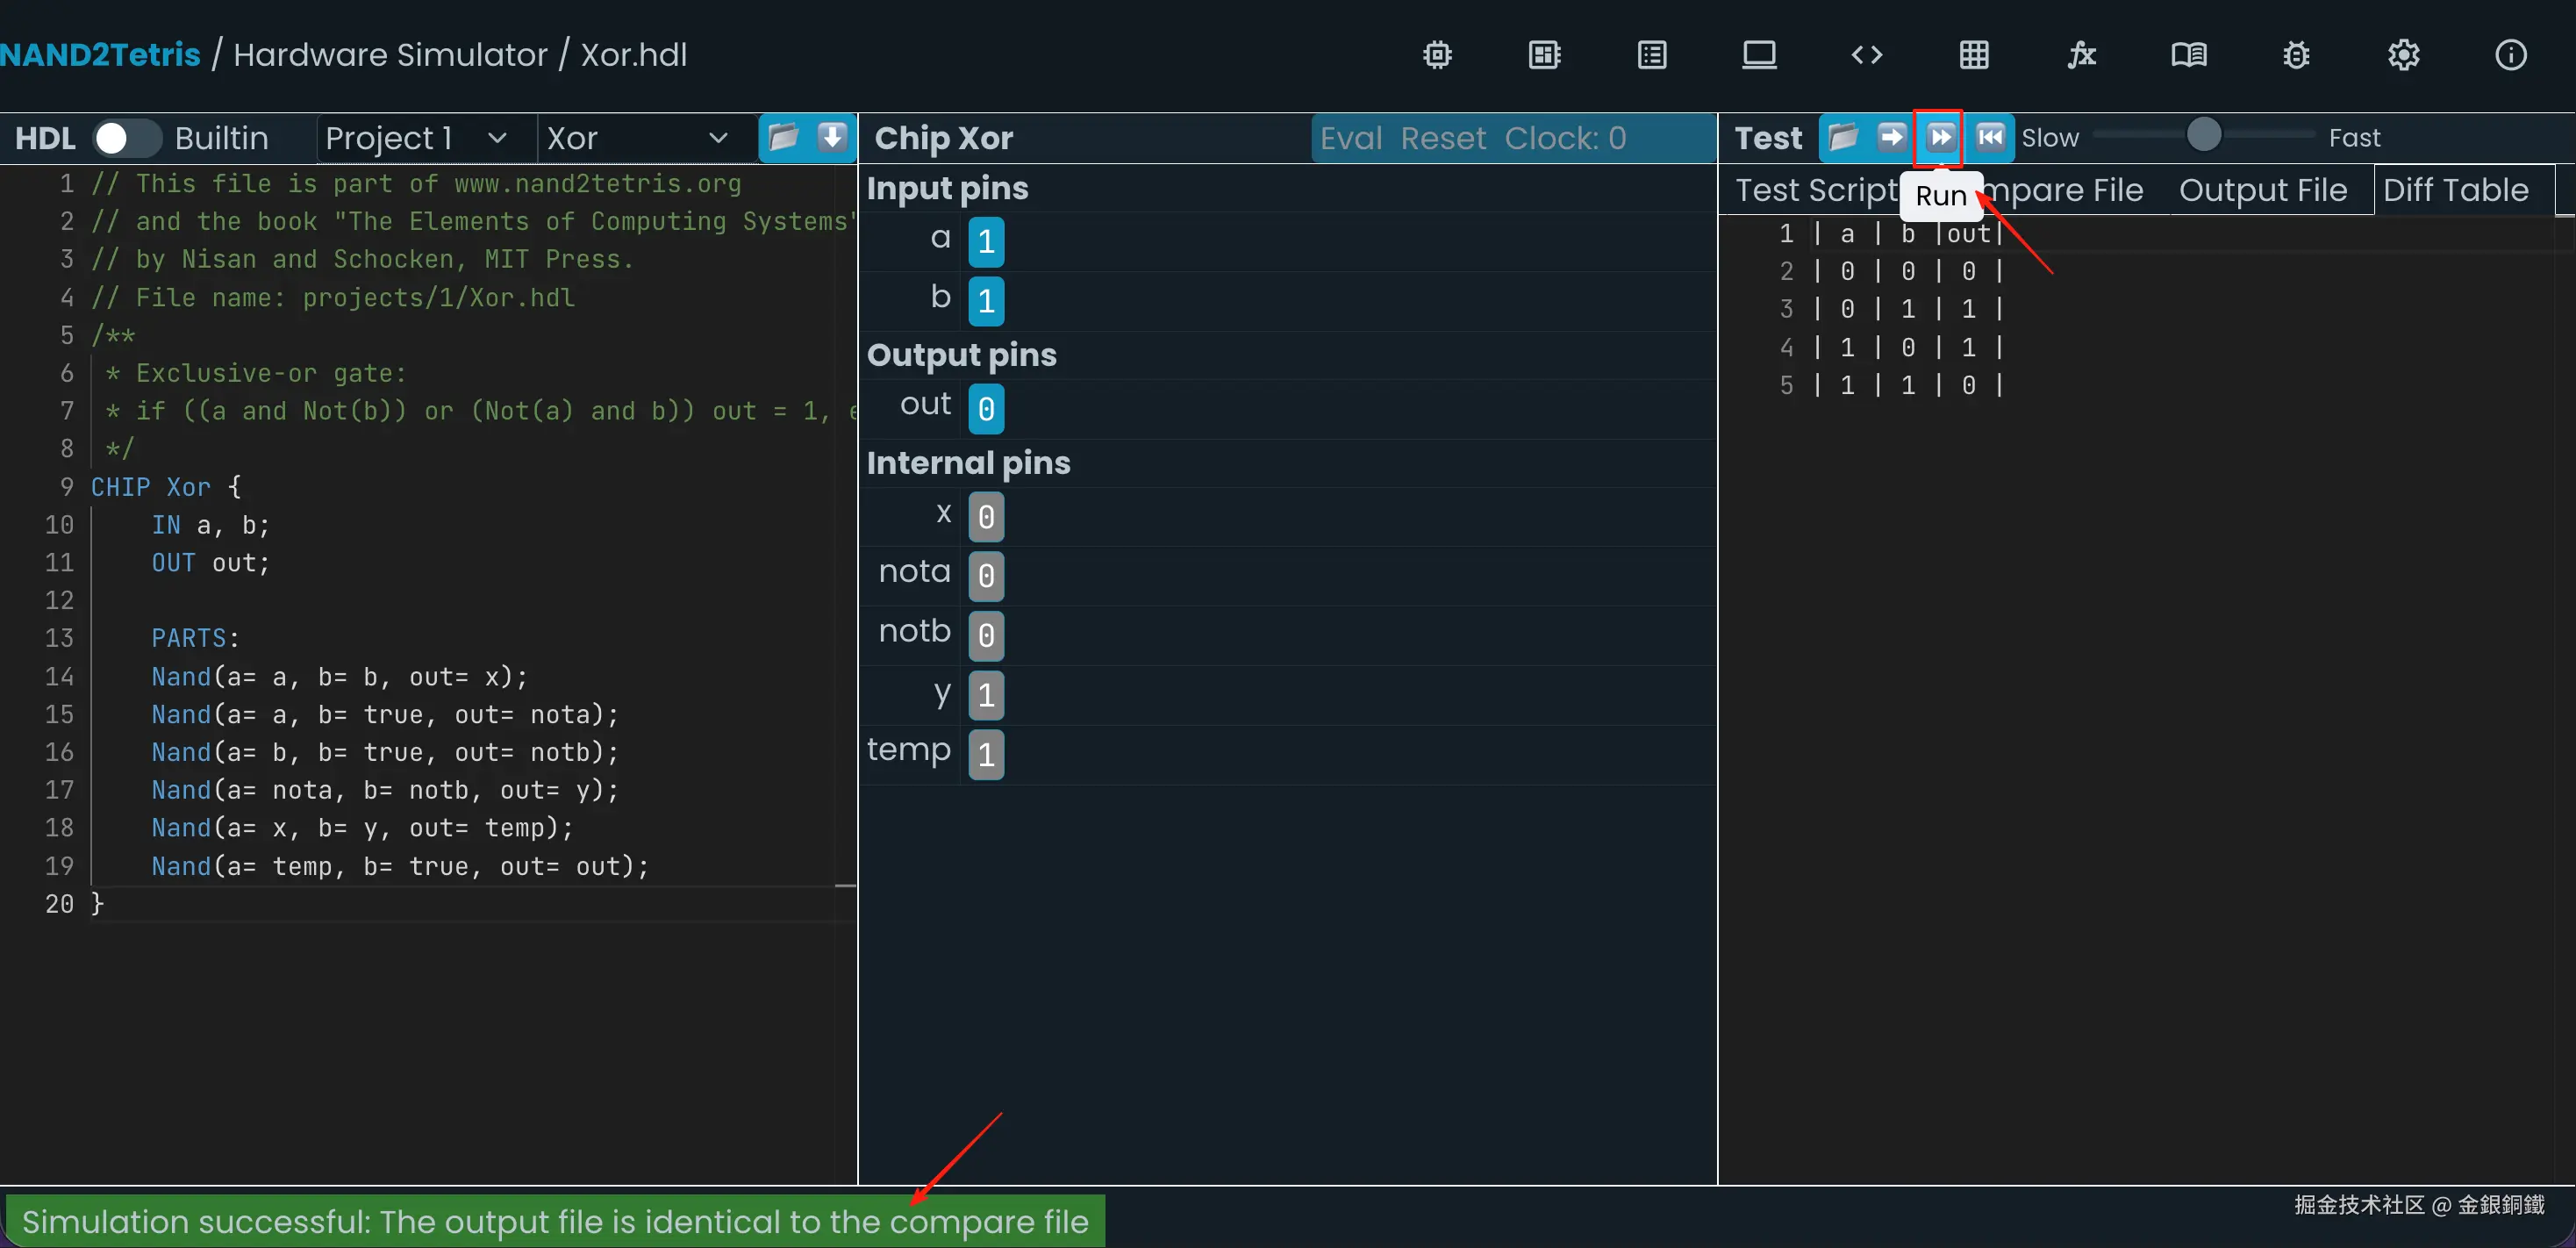Select the Diff Table tab

pyautogui.click(x=2455, y=190)
